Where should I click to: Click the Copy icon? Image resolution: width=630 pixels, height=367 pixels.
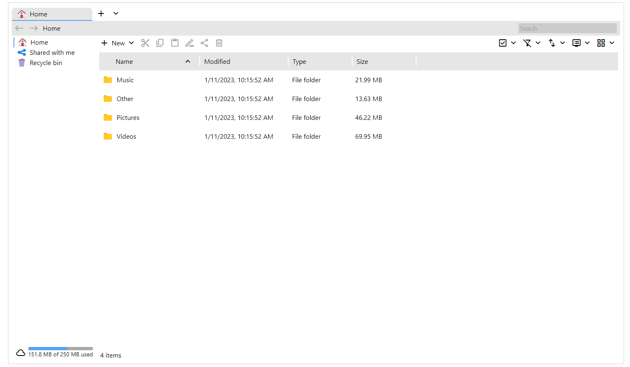pyautogui.click(x=160, y=43)
